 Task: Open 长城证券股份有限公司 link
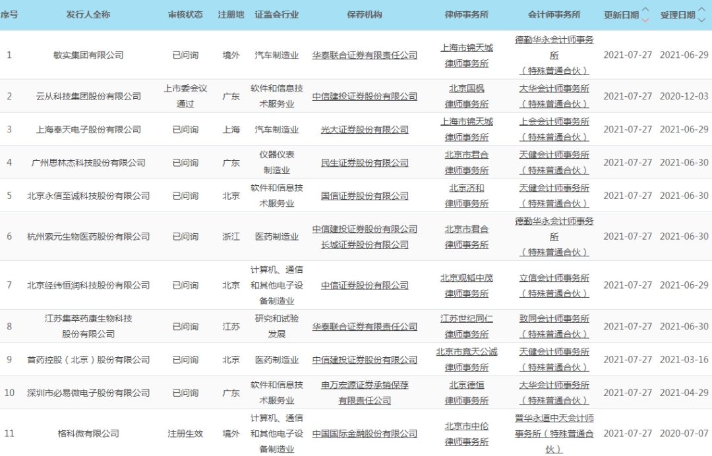point(365,245)
